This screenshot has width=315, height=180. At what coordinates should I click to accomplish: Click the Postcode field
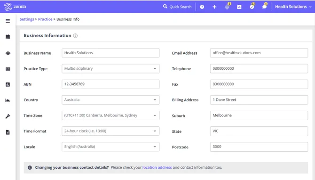[259, 147]
